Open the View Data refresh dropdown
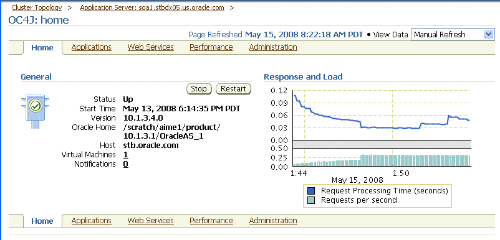This screenshot has width=500, height=240. tap(453, 34)
